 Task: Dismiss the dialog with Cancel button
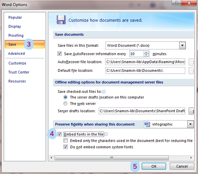pos(182,166)
